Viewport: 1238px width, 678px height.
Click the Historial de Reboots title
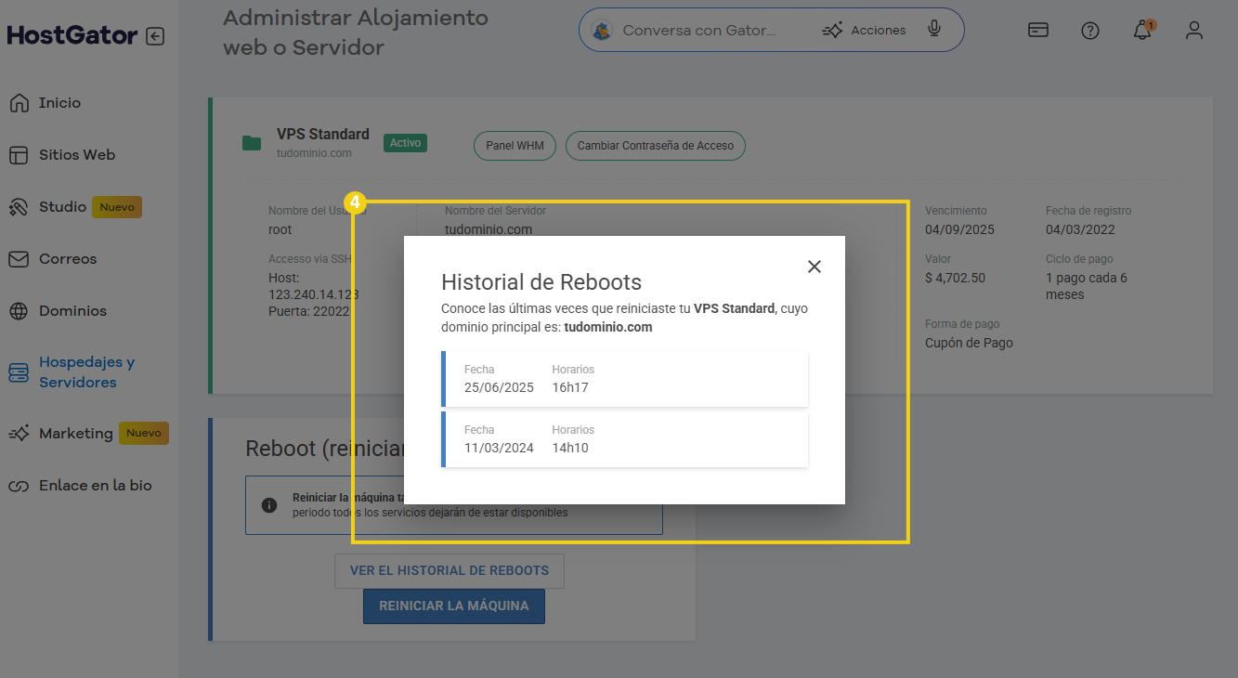[541, 282]
